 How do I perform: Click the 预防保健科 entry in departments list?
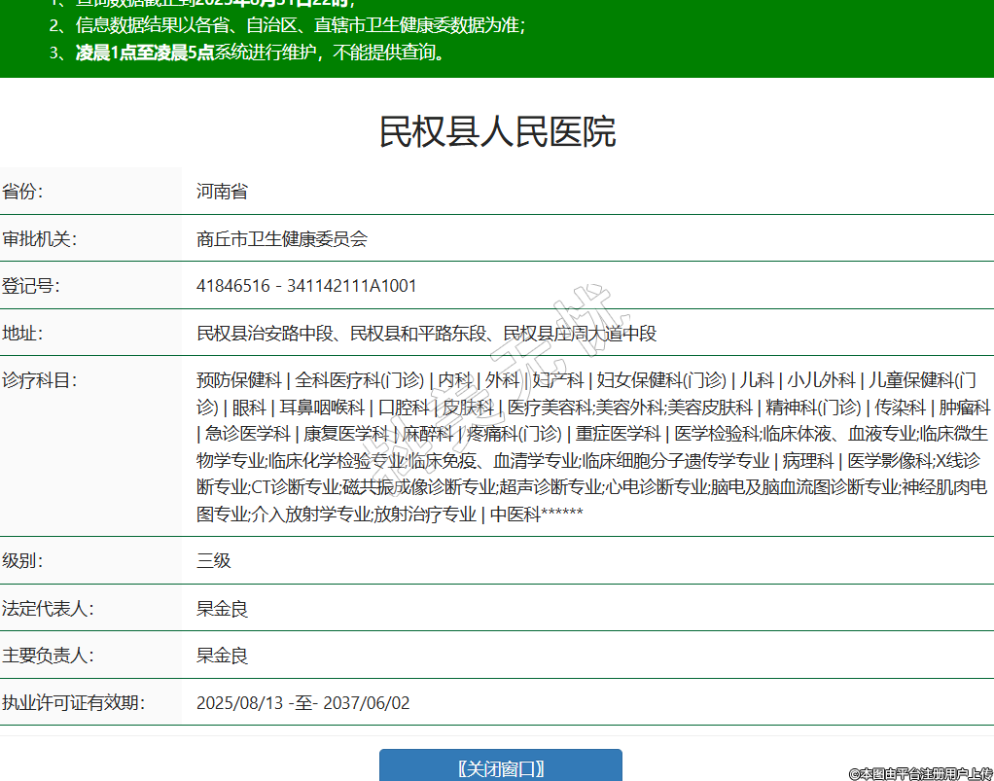238,380
